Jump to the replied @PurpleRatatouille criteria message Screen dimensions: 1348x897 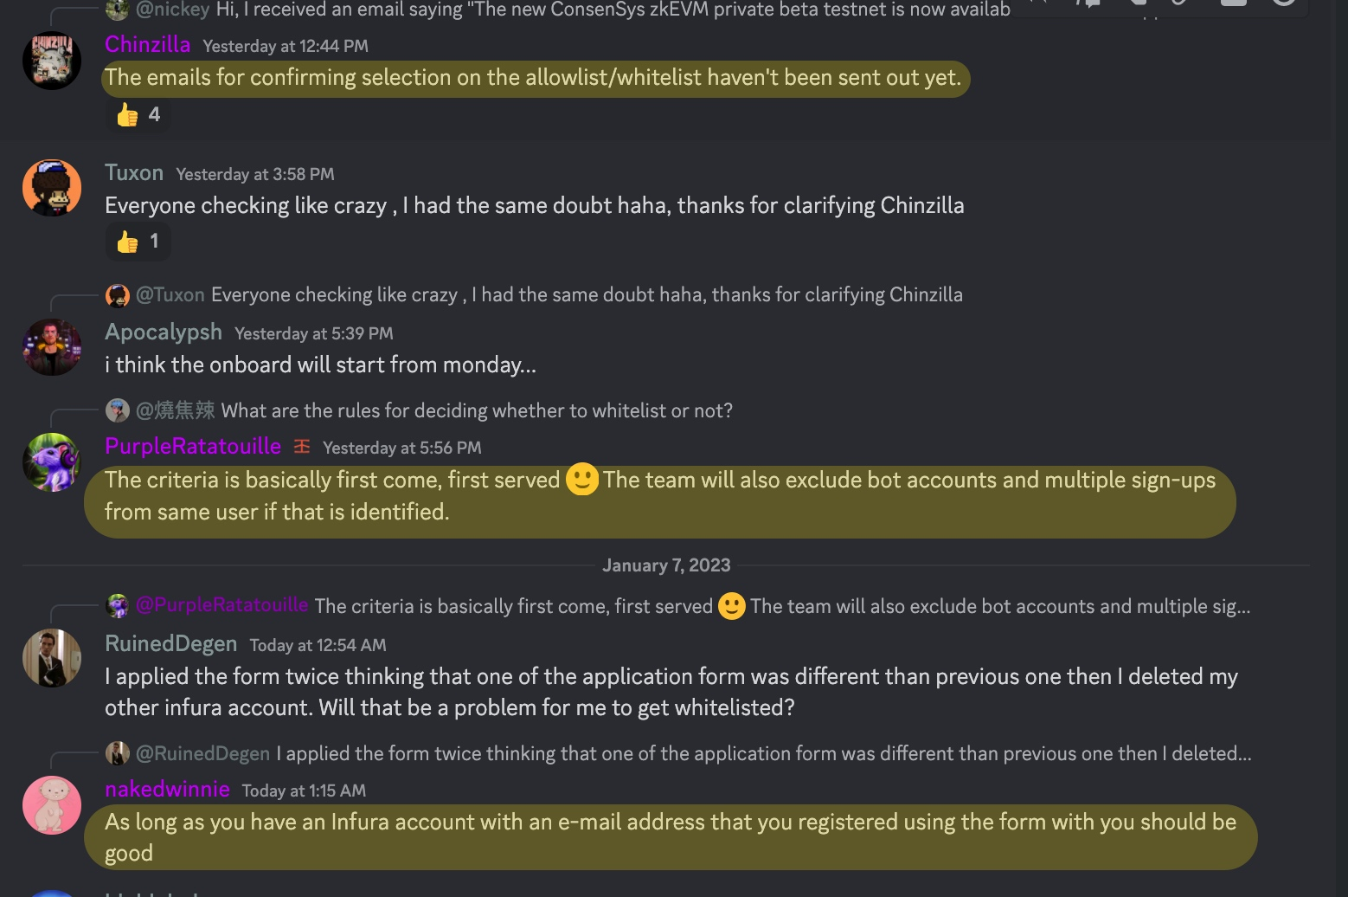click(x=693, y=606)
